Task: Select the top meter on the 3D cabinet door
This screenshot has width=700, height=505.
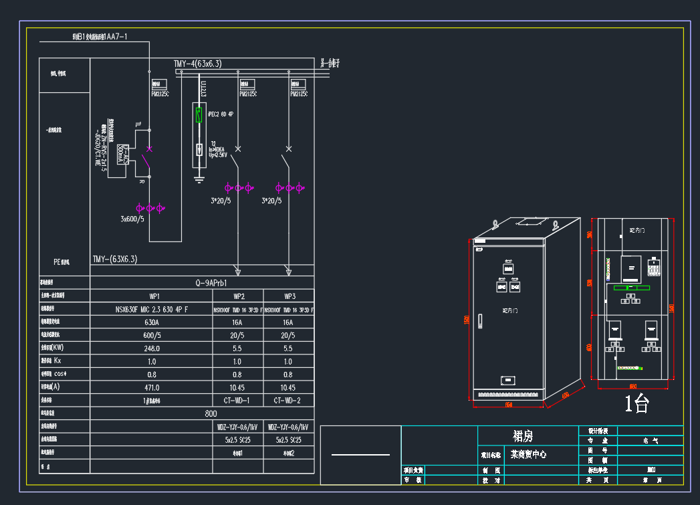Action: tap(508, 269)
